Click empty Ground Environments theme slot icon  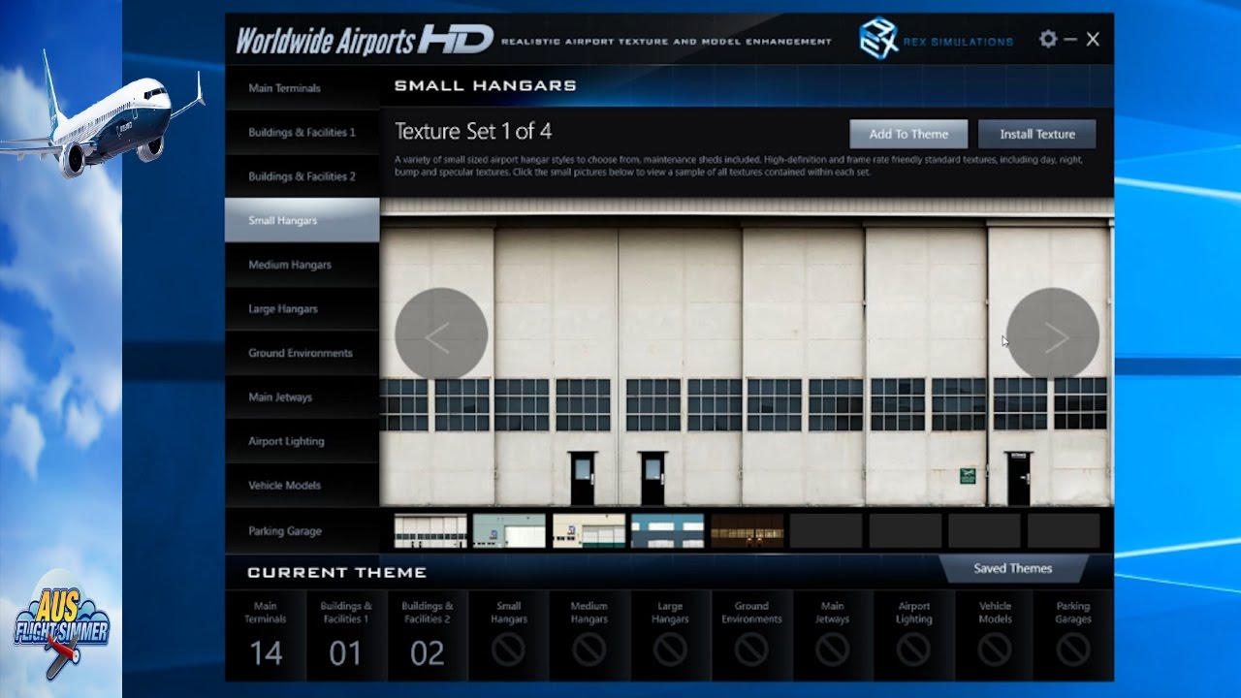pyautogui.click(x=751, y=650)
